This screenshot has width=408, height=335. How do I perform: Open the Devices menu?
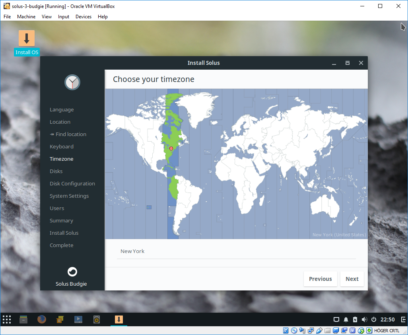[x=84, y=17]
